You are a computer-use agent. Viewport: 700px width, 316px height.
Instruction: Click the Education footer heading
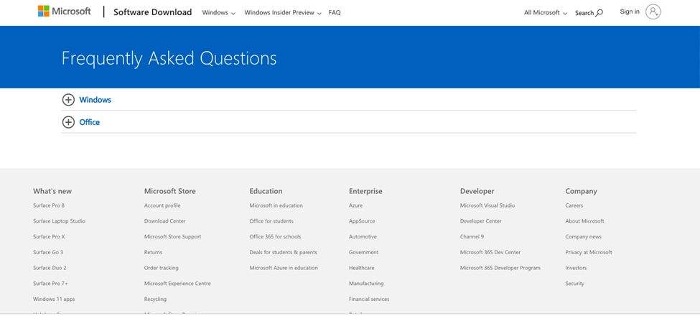[266, 191]
